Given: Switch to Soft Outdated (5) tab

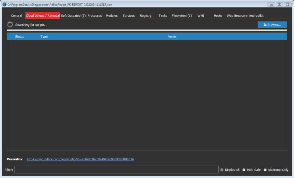Looking at the screenshot, I should pyautogui.click(x=73, y=16).
